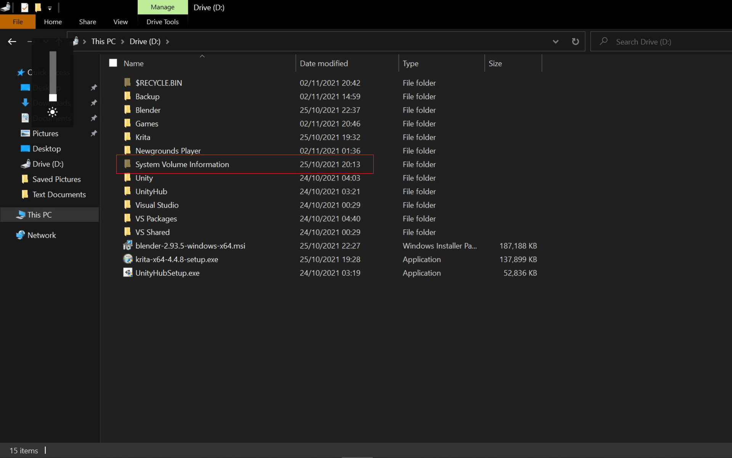Open the Customize Quick Access Toolbar dropdown
The height and width of the screenshot is (458, 732).
(50, 8)
